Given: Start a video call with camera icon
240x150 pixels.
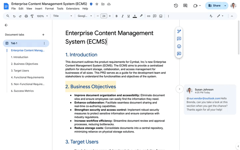Looking at the screenshot, I should coord(195,6).
